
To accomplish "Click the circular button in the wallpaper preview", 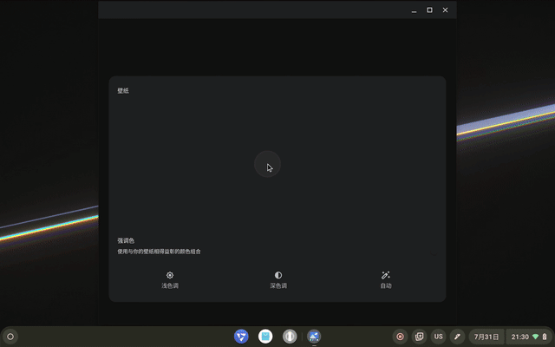I will 267,164.
